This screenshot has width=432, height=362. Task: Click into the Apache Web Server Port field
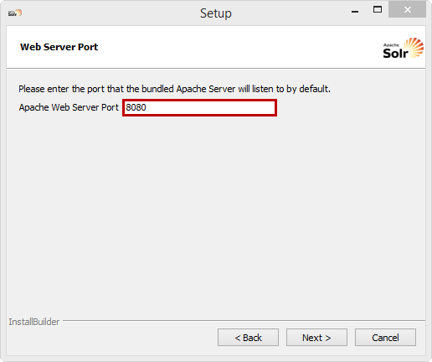pos(199,107)
